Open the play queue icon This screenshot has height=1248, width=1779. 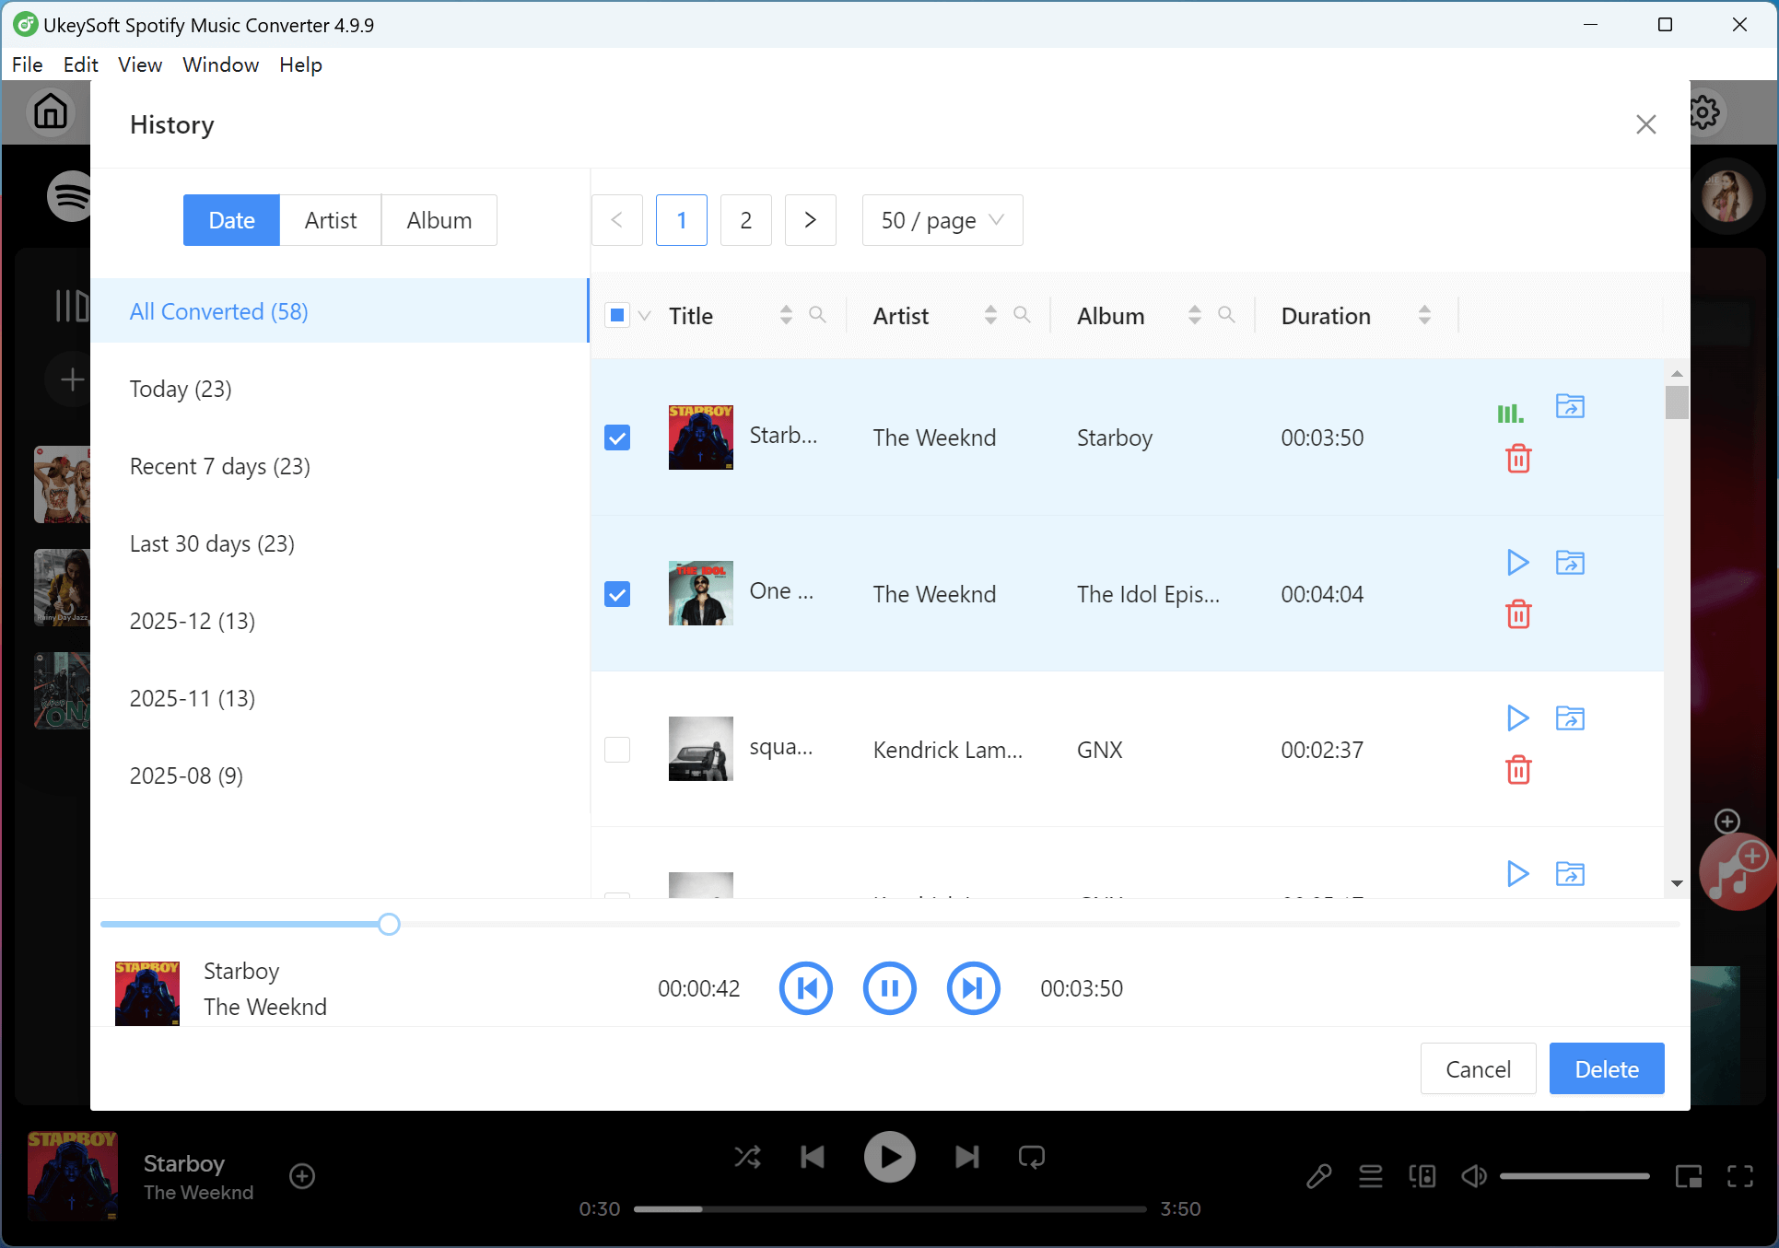click(x=1370, y=1176)
